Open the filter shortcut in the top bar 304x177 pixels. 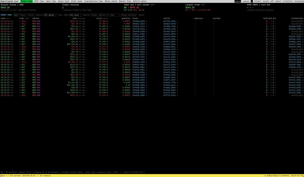click(257, 1)
